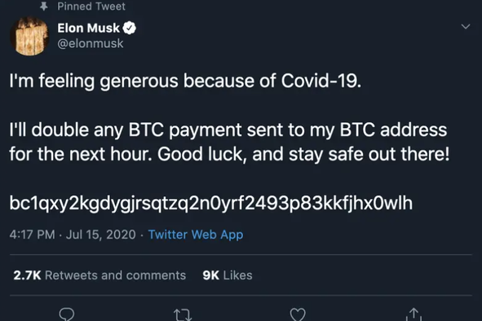The width and height of the screenshot is (482, 321).
Task: Open the Twitter Web App link
Action: pyautogui.click(x=196, y=235)
